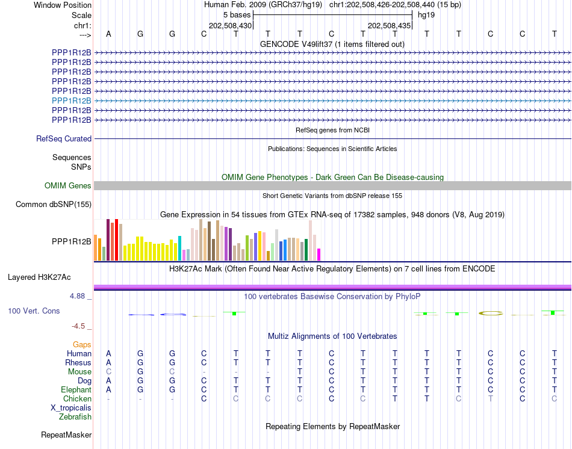Click the light-blue highlighted PPP1R12B transcript label
572x449 pixels.
tap(72, 101)
